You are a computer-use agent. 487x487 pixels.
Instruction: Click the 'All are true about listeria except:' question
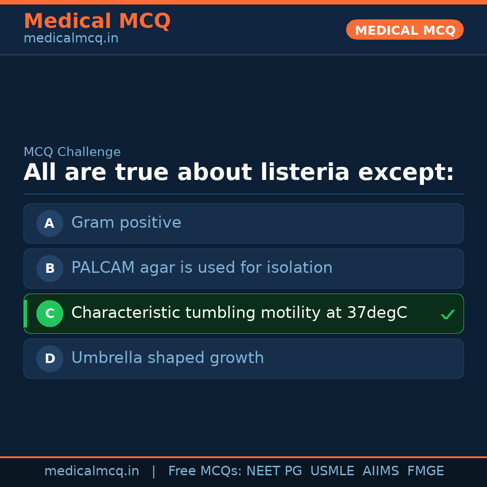(239, 173)
